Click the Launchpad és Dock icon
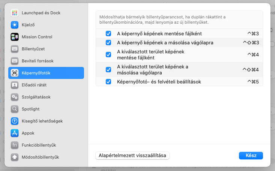Screen dimensions: 275x171 15,13
